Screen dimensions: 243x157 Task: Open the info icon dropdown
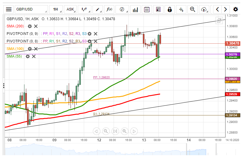tap(122, 9)
